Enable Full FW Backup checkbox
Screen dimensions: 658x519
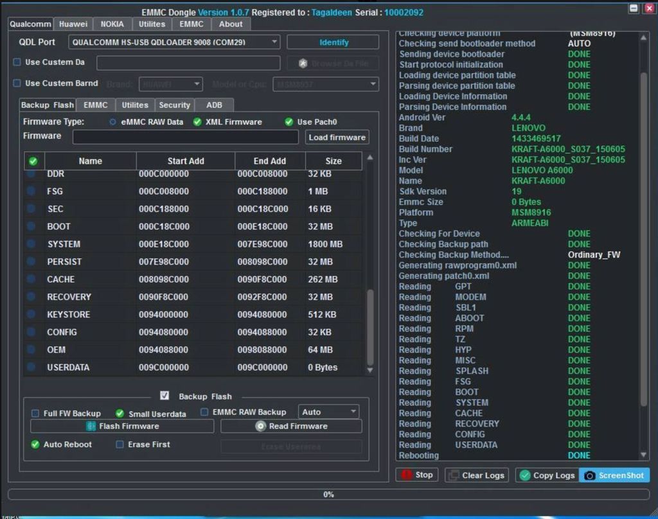[x=35, y=413]
